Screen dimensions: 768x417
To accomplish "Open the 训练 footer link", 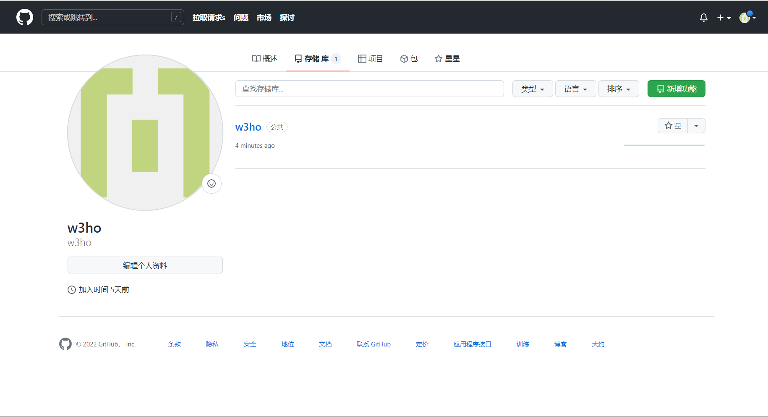I will 523,344.
